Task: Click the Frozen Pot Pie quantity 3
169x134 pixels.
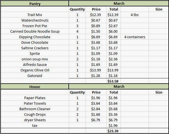Action: coord(77,26)
